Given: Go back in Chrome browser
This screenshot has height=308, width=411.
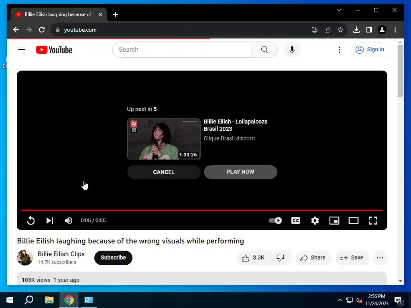Looking at the screenshot, I should (16, 30).
